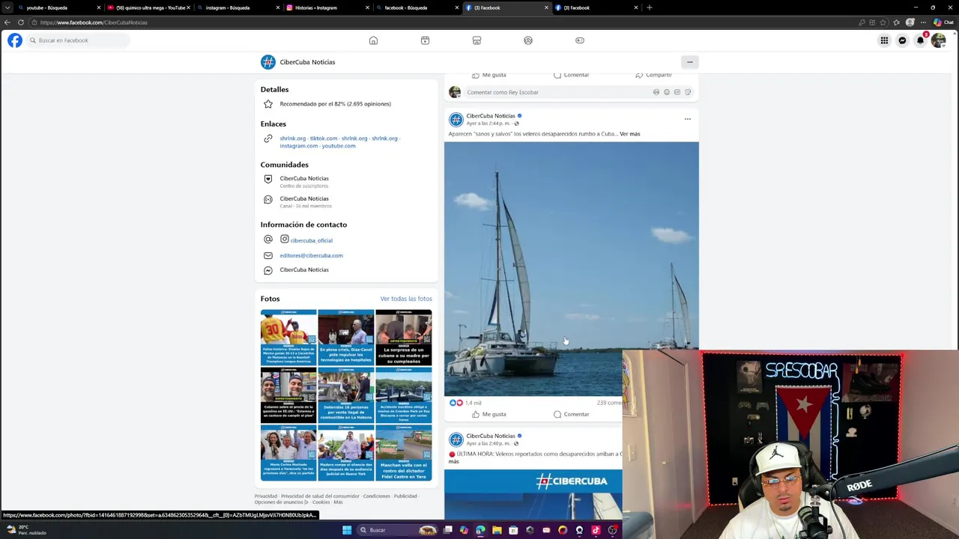Click CiberCuba Noticias author name on veleros post
The width and height of the screenshot is (959, 539).
tap(491, 116)
